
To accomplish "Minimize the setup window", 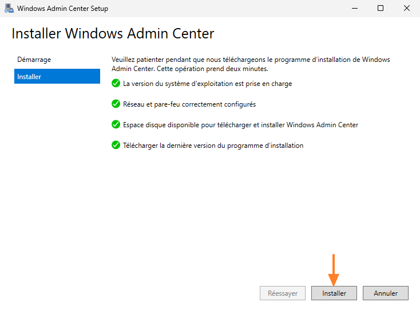I will click(355, 9).
